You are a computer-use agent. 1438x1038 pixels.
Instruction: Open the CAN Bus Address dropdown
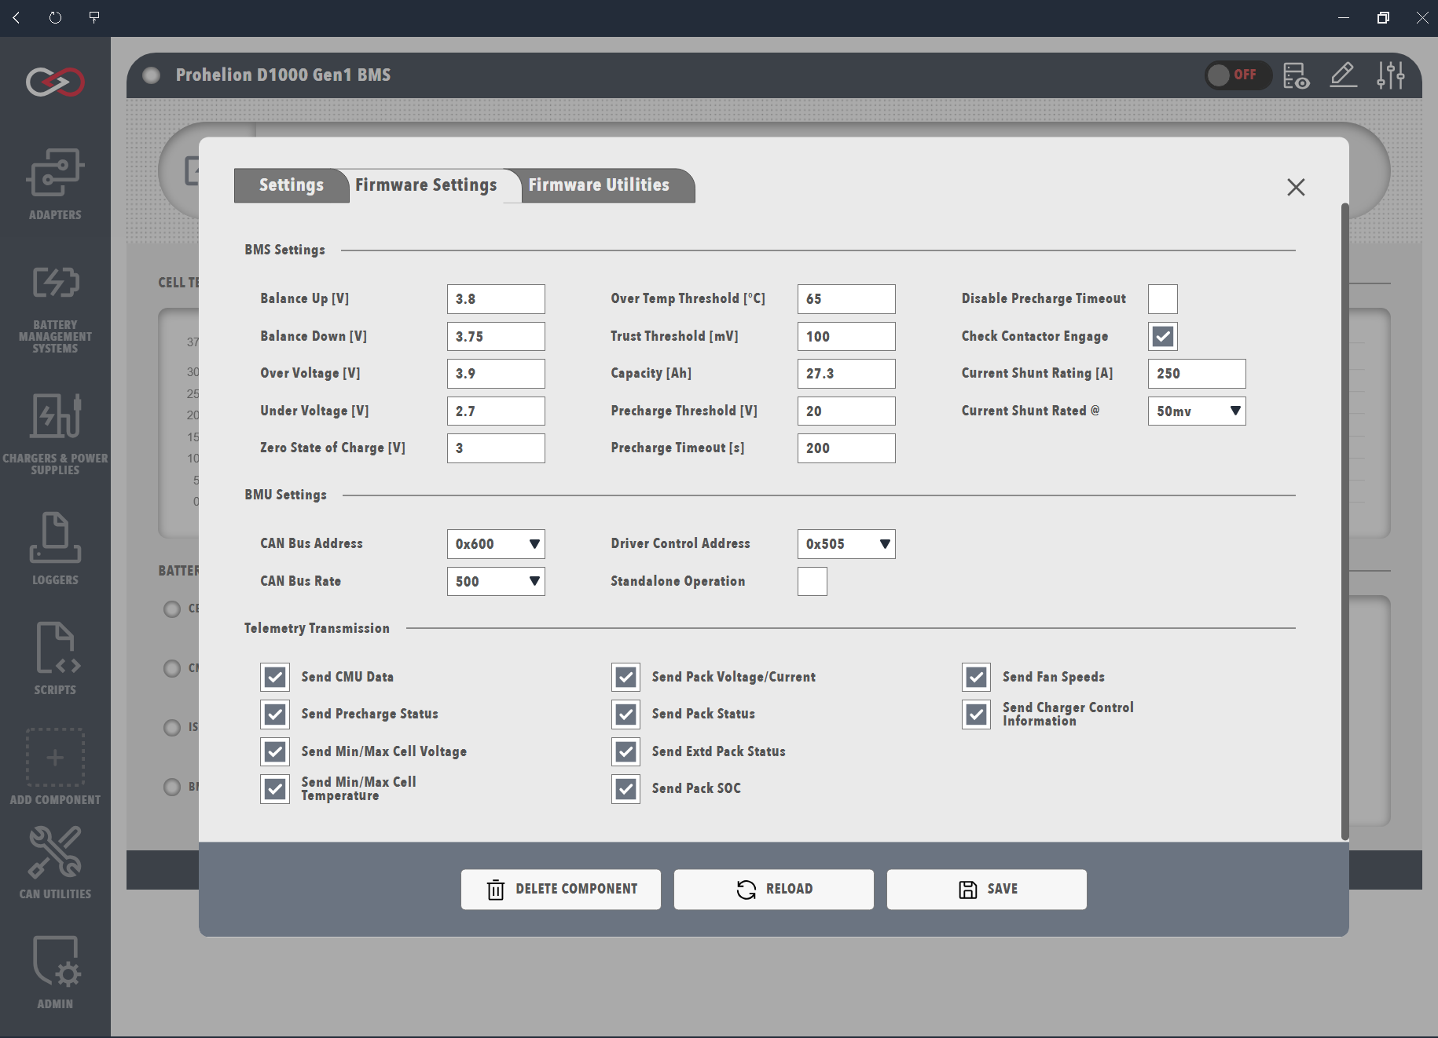click(x=496, y=543)
